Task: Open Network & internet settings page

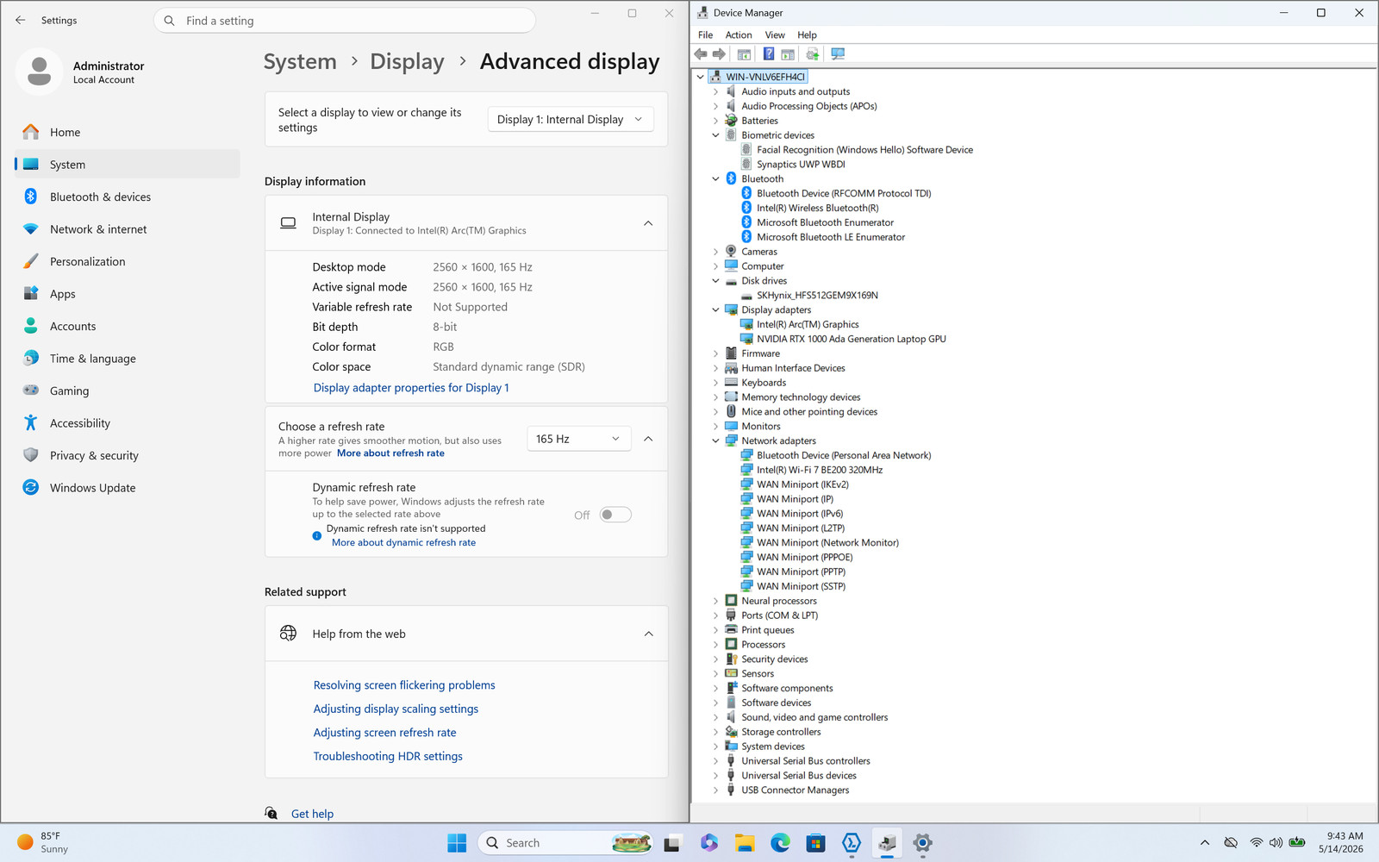Action: pyautogui.click(x=128, y=229)
